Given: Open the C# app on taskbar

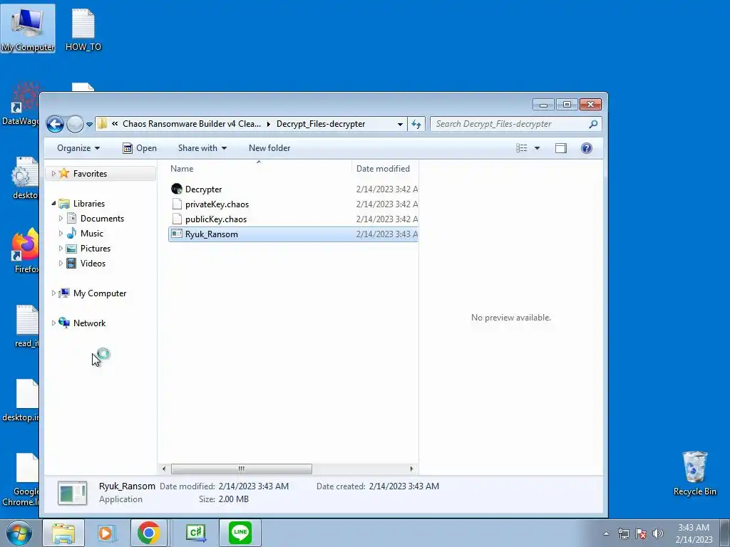Looking at the screenshot, I should tap(195, 533).
